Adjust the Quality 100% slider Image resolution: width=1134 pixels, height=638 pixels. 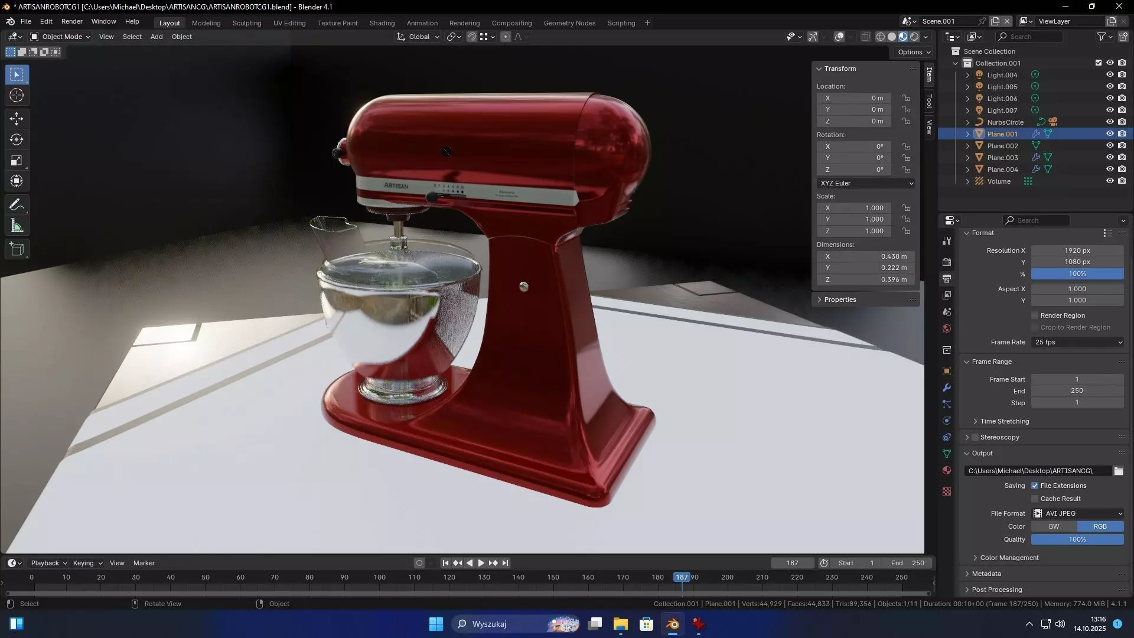pos(1077,539)
